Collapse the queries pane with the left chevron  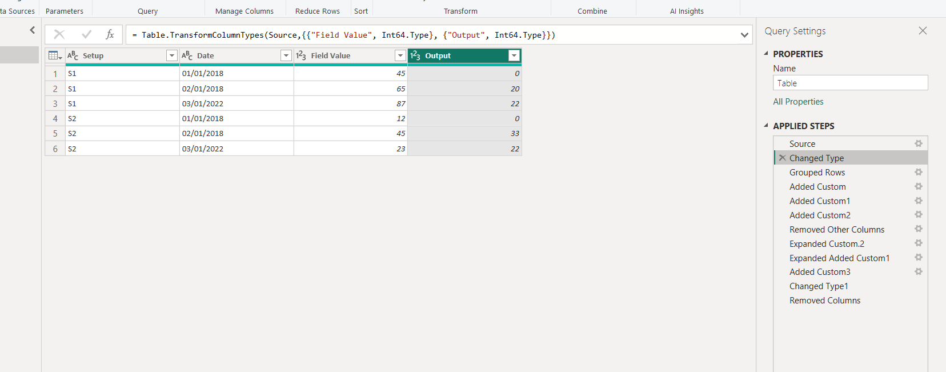tap(33, 30)
